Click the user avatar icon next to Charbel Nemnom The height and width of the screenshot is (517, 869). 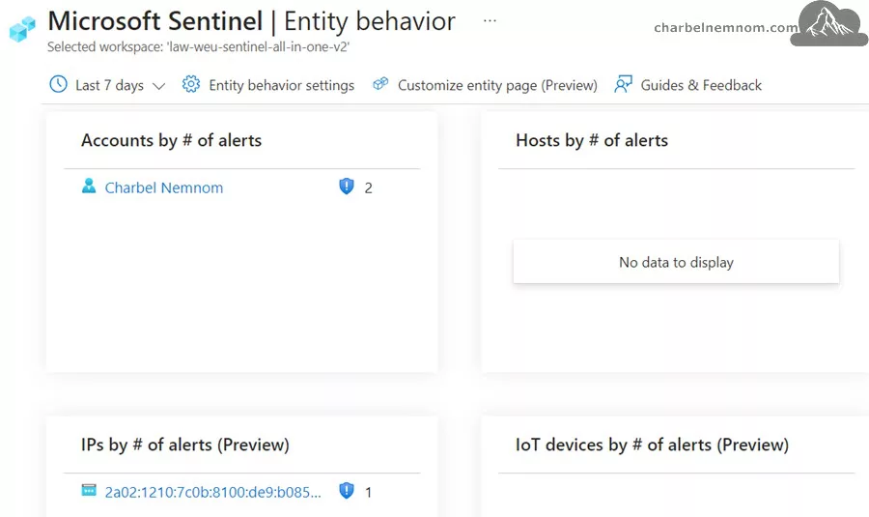pos(89,186)
